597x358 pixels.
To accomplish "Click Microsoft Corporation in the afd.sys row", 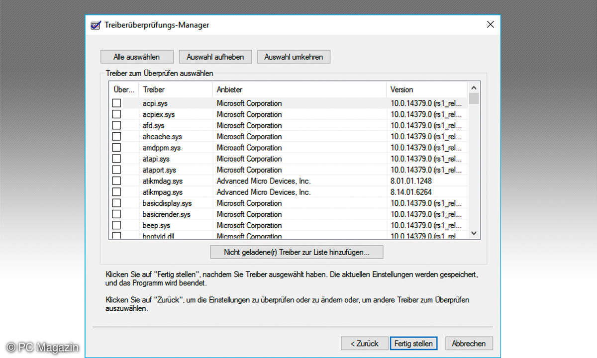I will coord(249,125).
